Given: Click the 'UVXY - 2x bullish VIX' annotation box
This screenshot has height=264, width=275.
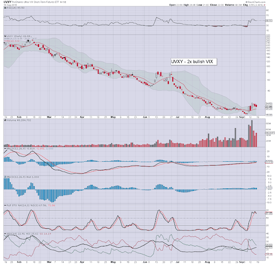Looking at the screenshot, I should click(194, 61).
